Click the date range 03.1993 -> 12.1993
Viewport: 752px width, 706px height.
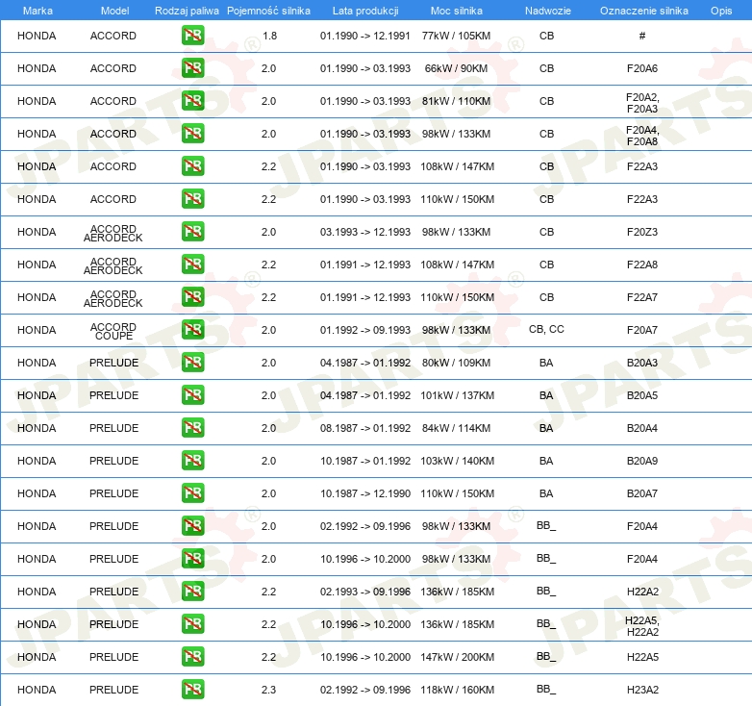pyautogui.click(x=365, y=232)
